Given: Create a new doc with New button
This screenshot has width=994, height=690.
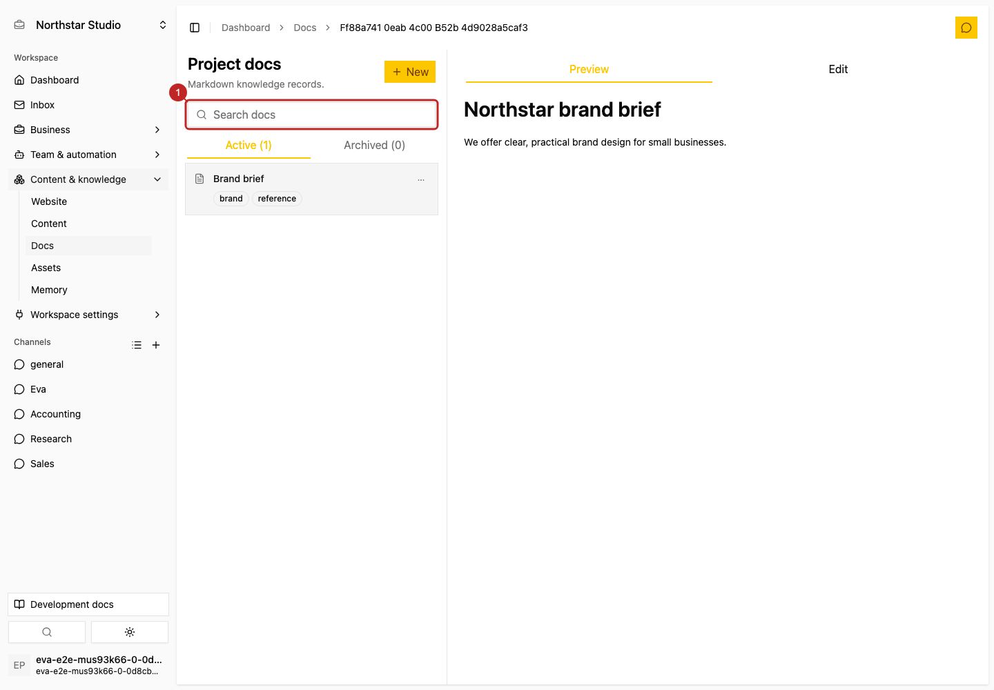Looking at the screenshot, I should click(x=410, y=72).
